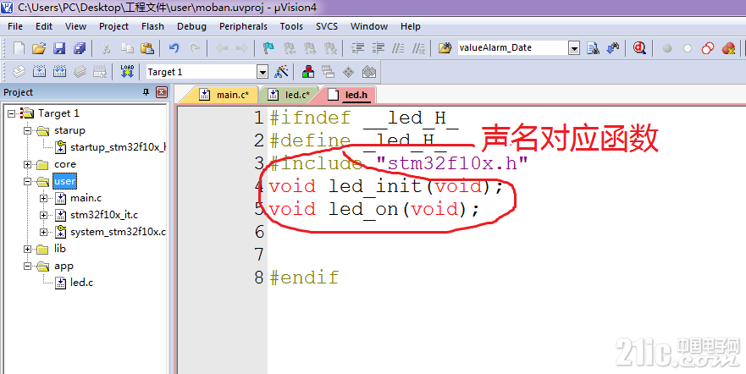
Task: Expand the lib folder
Action: pyautogui.click(x=28, y=249)
